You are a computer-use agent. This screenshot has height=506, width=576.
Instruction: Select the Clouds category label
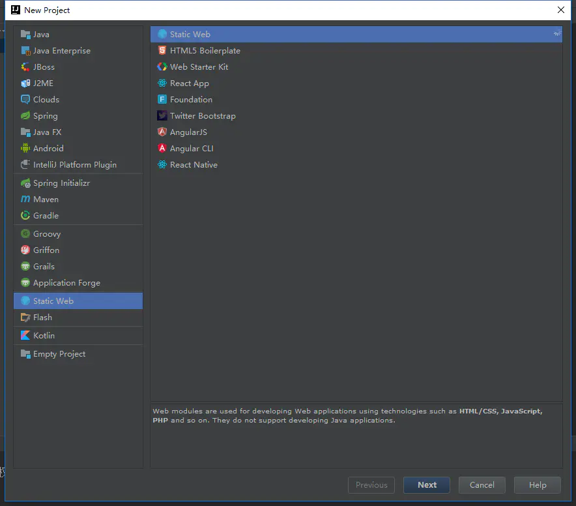coord(46,100)
